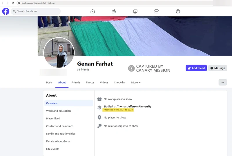Select the About tab
The width and height of the screenshot is (232, 156).
[x=62, y=82]
